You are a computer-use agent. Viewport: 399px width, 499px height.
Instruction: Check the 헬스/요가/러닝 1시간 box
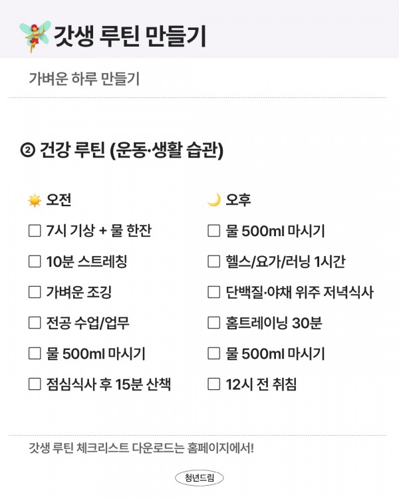point(214,261)
